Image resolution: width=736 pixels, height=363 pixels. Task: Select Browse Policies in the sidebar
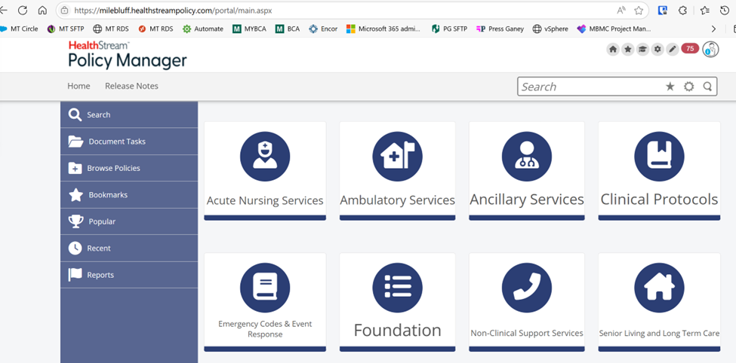tap(113, 168)
